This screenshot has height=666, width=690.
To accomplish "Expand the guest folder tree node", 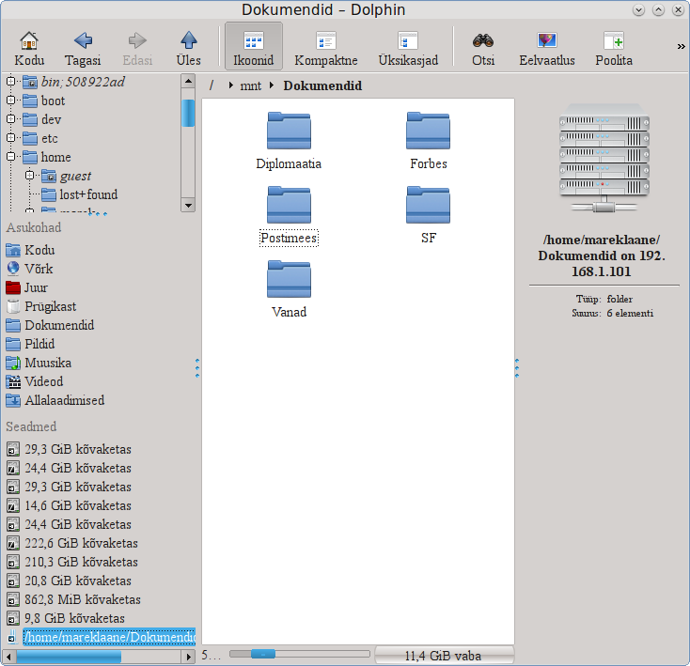I will click(x=29, y=176).
